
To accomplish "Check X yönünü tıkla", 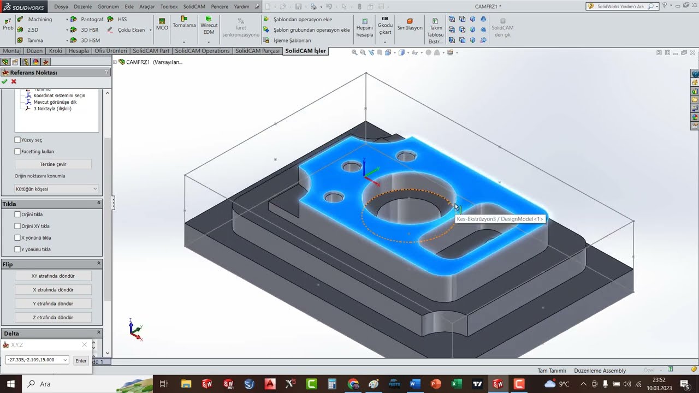I will [17, 237].
